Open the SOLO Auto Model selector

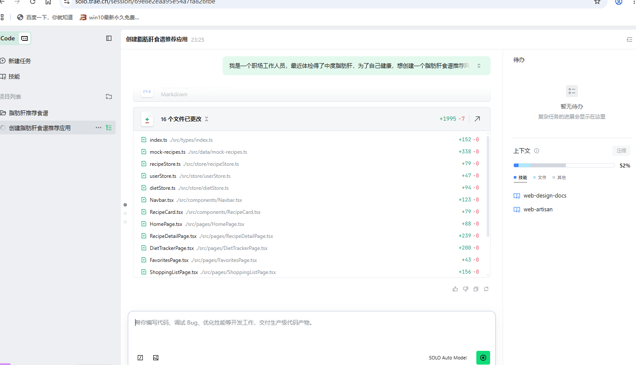pyautogui.click(x=448, y=358)
